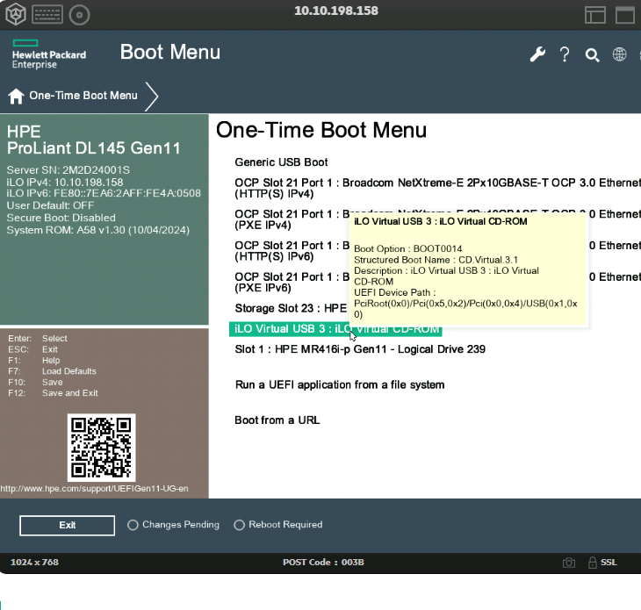Click the large Boot Menu title

tap(170, 53)
